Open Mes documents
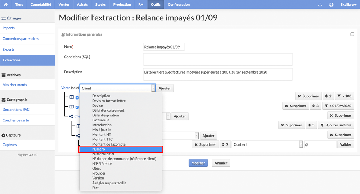Viewport: 360px width, 194px height. point(14,85)
